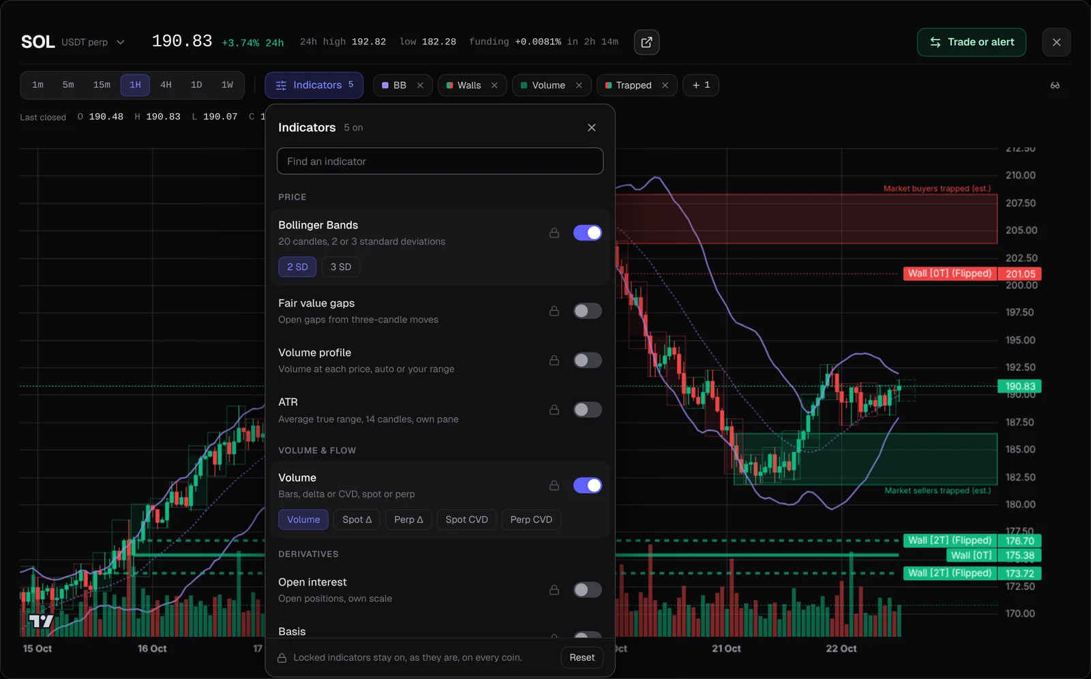Expand the +1 hidden indicators chip
This screenshot has height=679, width=1091.
click(701, 85)
